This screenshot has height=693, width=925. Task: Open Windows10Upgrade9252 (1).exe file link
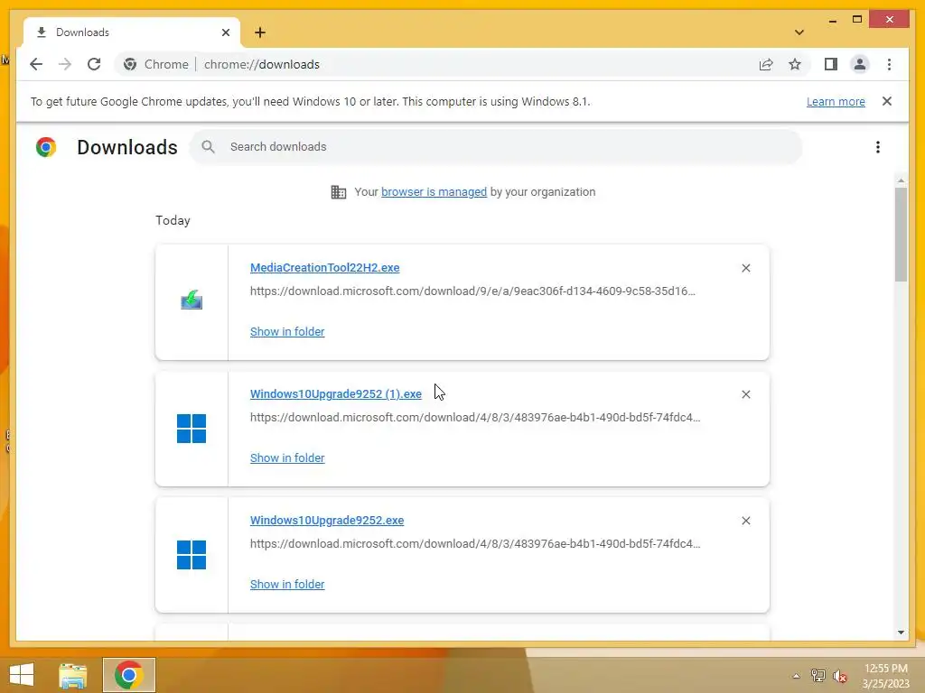pyautogui.click(x=336, y=394)
